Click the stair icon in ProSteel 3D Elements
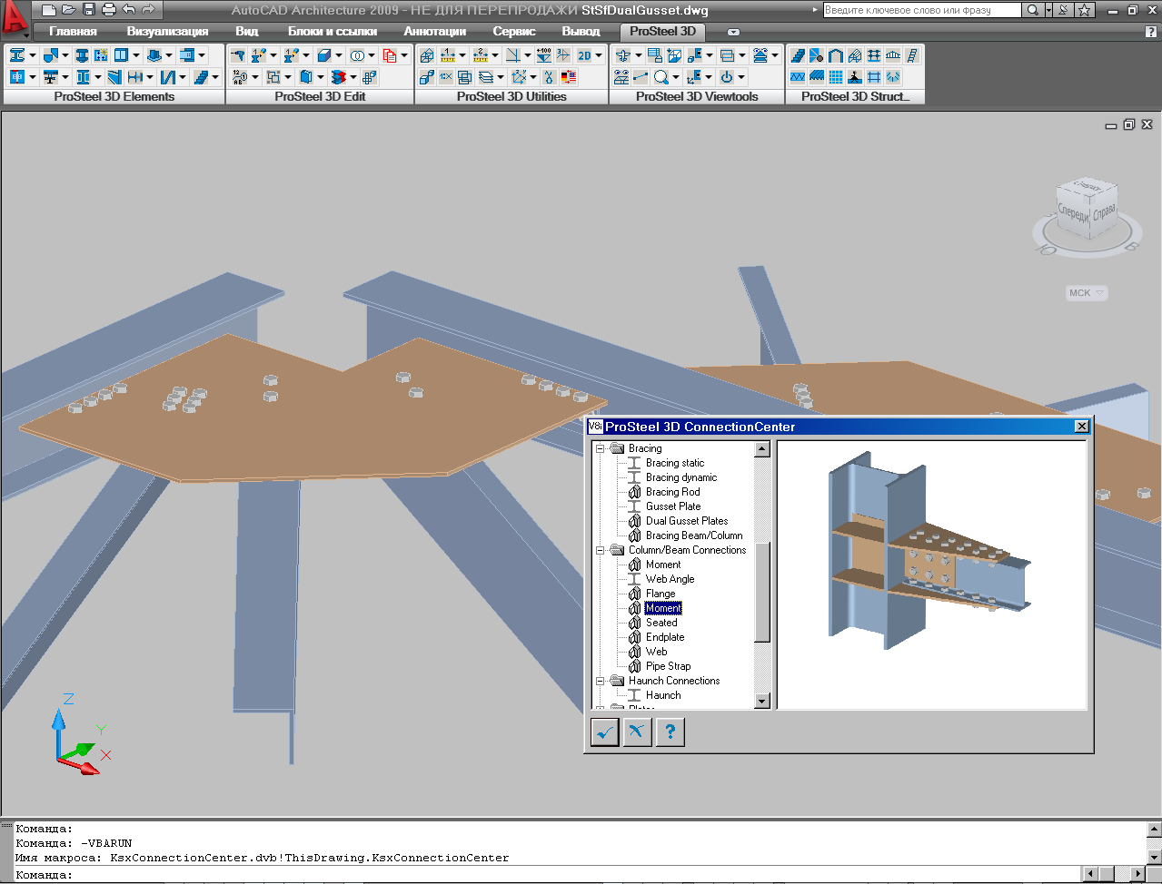 (x=201, y=77)
